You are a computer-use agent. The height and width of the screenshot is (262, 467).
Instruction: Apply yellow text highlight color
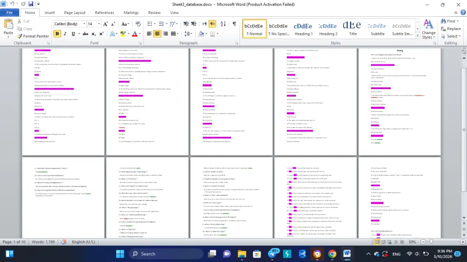tap(123, 34)
